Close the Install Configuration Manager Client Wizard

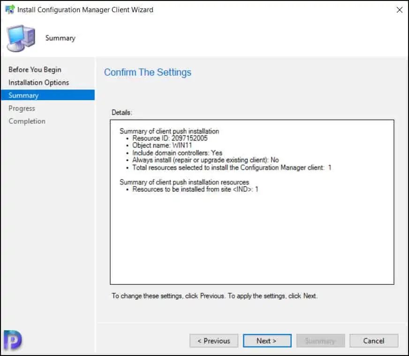pos(399,9)
